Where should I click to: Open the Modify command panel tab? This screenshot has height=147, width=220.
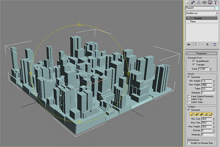coord(193,2)
